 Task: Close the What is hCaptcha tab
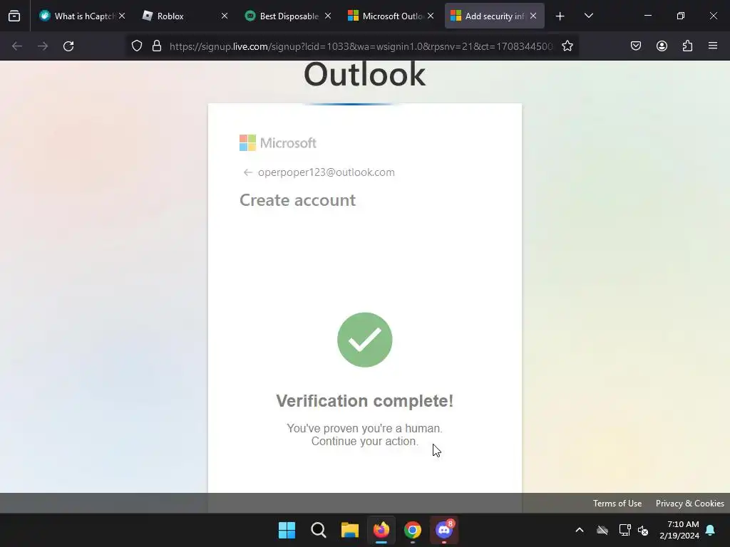(x=121, y=16)
